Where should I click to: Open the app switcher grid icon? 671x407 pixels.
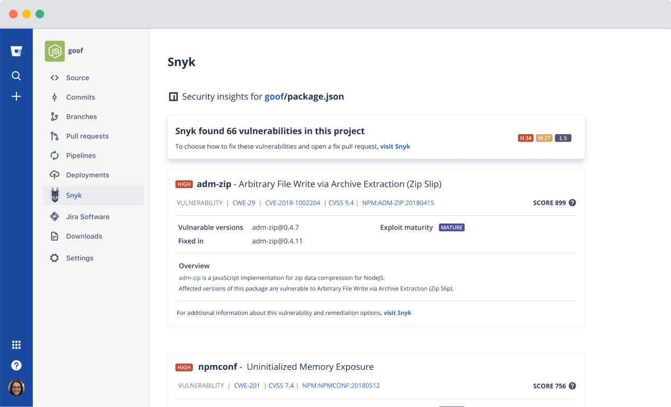[x=16, y=344]
